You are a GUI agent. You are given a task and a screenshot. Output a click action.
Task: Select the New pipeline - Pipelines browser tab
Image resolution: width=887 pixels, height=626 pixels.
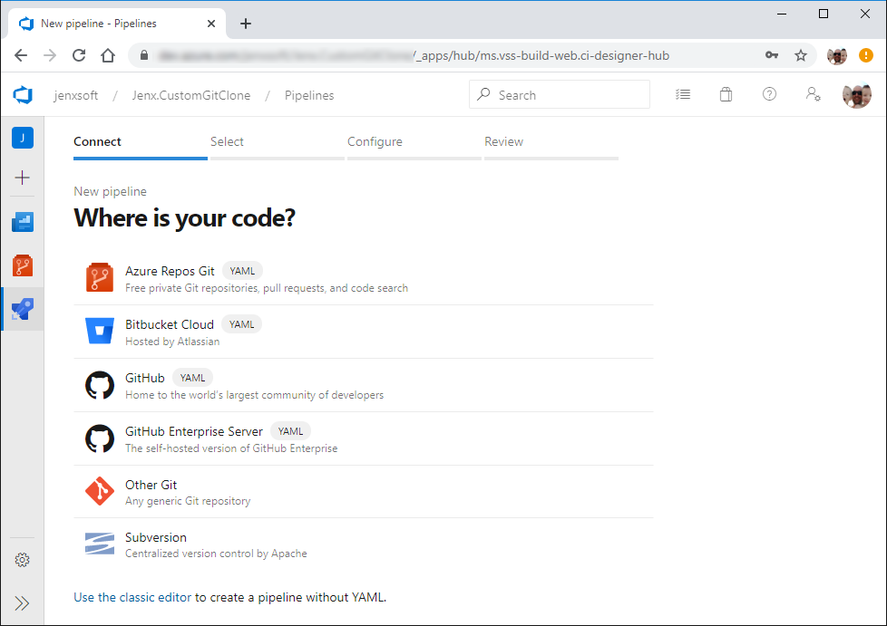tap(117, 24)
